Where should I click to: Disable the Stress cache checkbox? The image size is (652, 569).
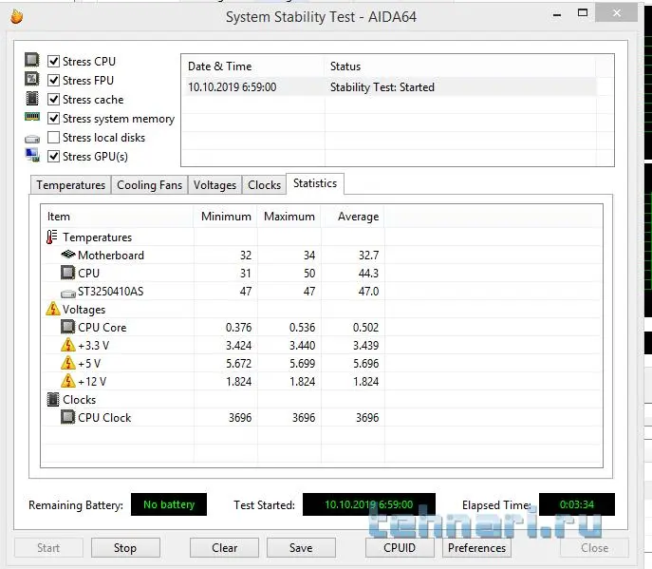coord(53,99)
